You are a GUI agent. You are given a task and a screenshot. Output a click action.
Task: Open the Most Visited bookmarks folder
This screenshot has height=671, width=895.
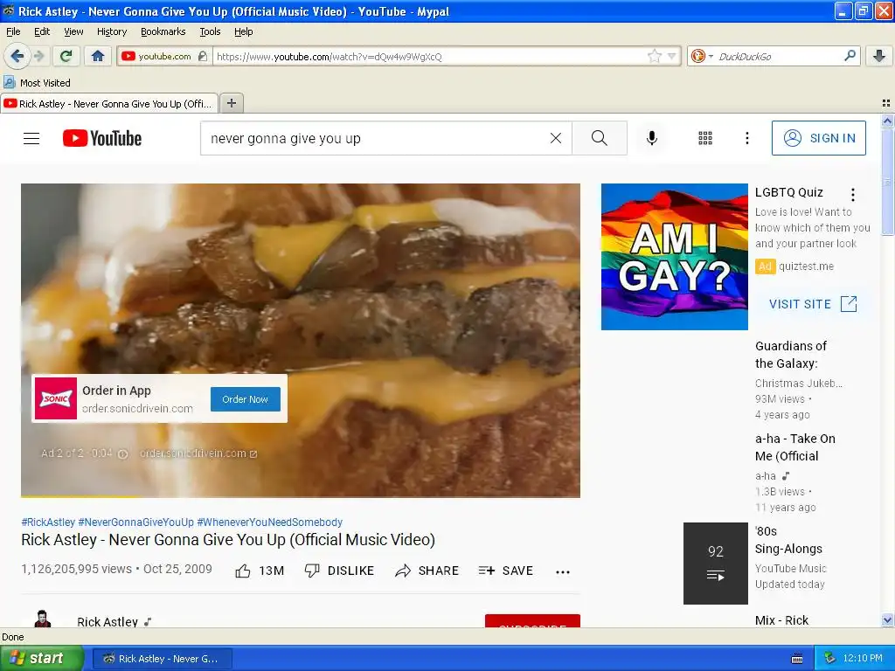coord(37,83)
